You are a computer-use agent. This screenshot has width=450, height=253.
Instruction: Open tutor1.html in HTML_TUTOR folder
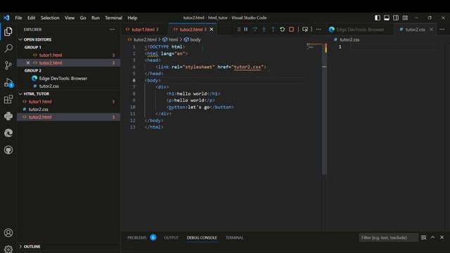point(69,101)
